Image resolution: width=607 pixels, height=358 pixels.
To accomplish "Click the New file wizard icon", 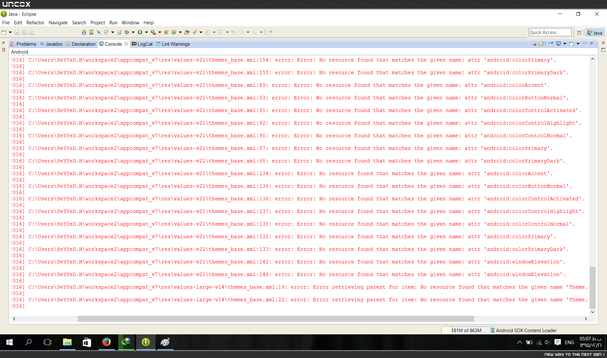I will pyautogui.click(x=4, y=32).
